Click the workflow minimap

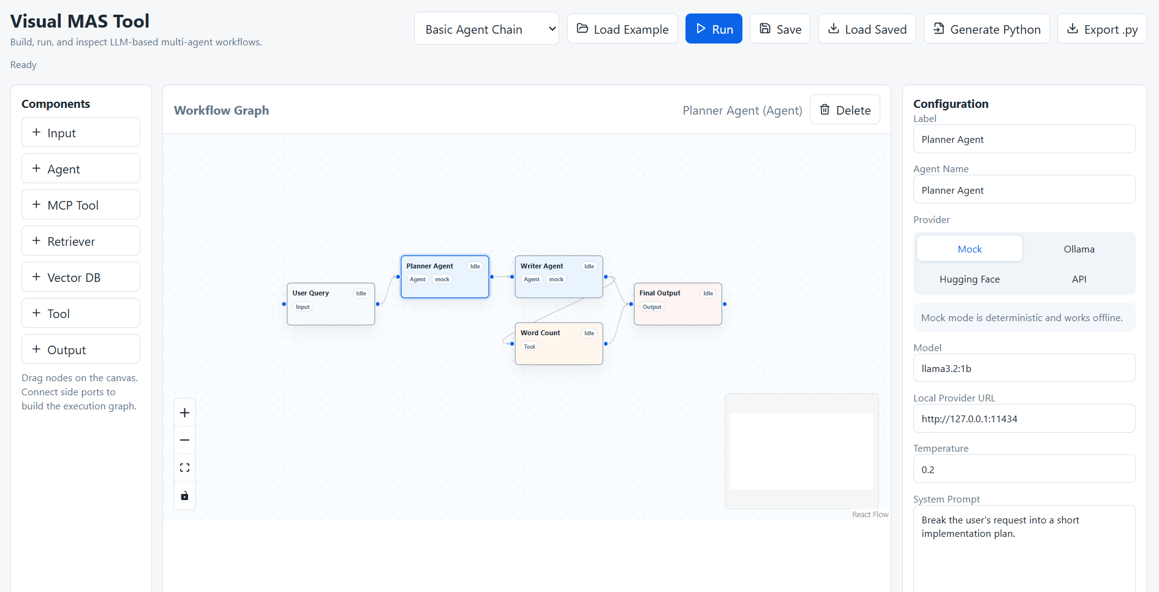click(802, 451)
